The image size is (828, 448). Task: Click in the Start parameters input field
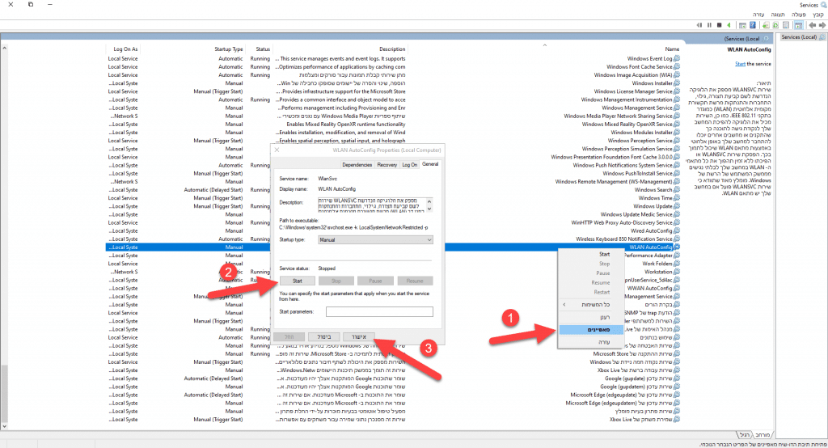379,311
